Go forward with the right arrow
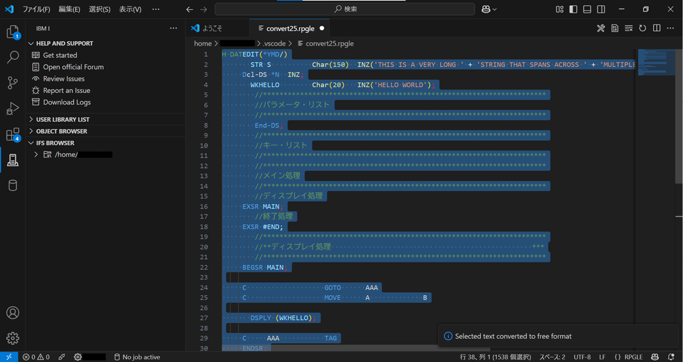This screenshot has width=683, height=362. 204,9
